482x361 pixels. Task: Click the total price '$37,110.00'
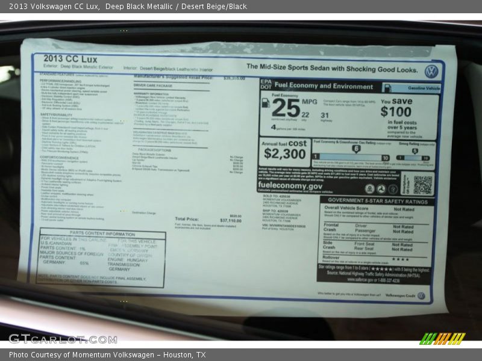[x=231, y=221]
